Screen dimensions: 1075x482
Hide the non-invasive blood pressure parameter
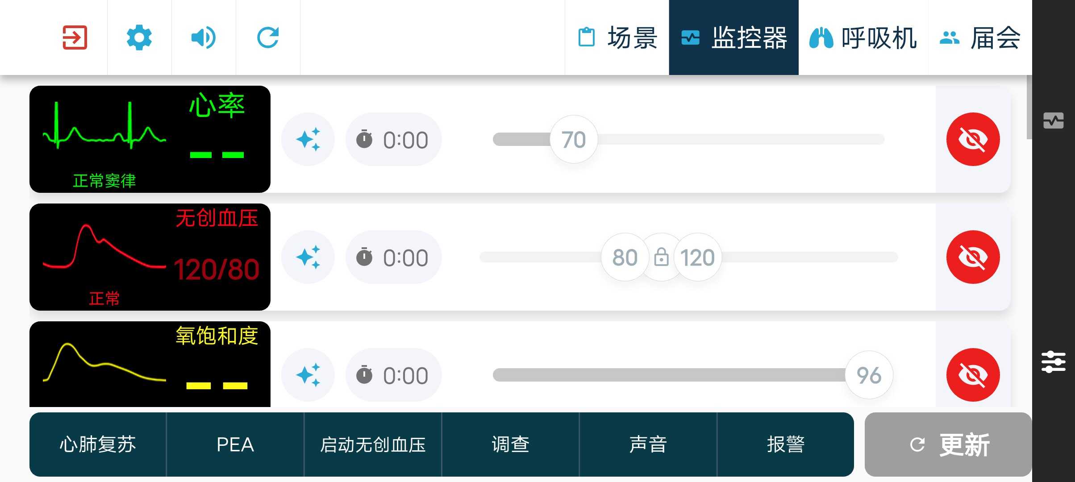coord(973,257)
